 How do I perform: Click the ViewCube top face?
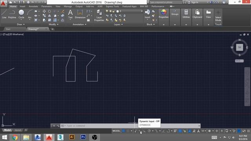click(240, 47)
